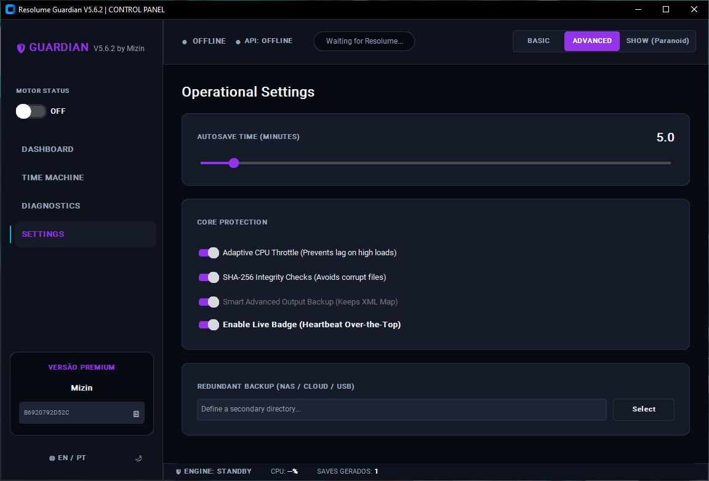Disable the Enable Live Badge toggle
Viewport: 709px width, 481px height.
click(209, 325)
